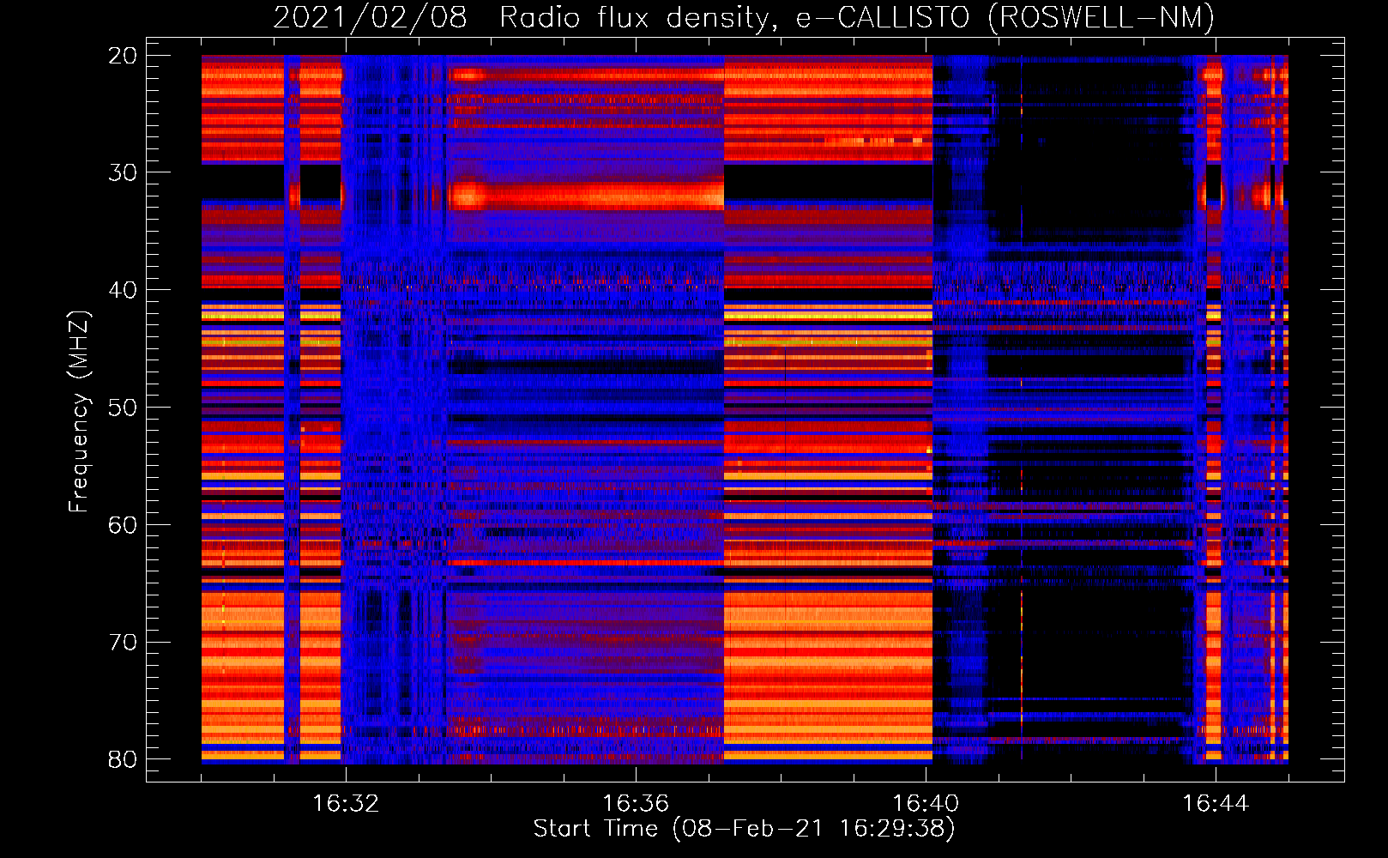Click the 20 frequency tick label
The width and height of the screenshot is (1388, 858).
(x=123, y=56)
